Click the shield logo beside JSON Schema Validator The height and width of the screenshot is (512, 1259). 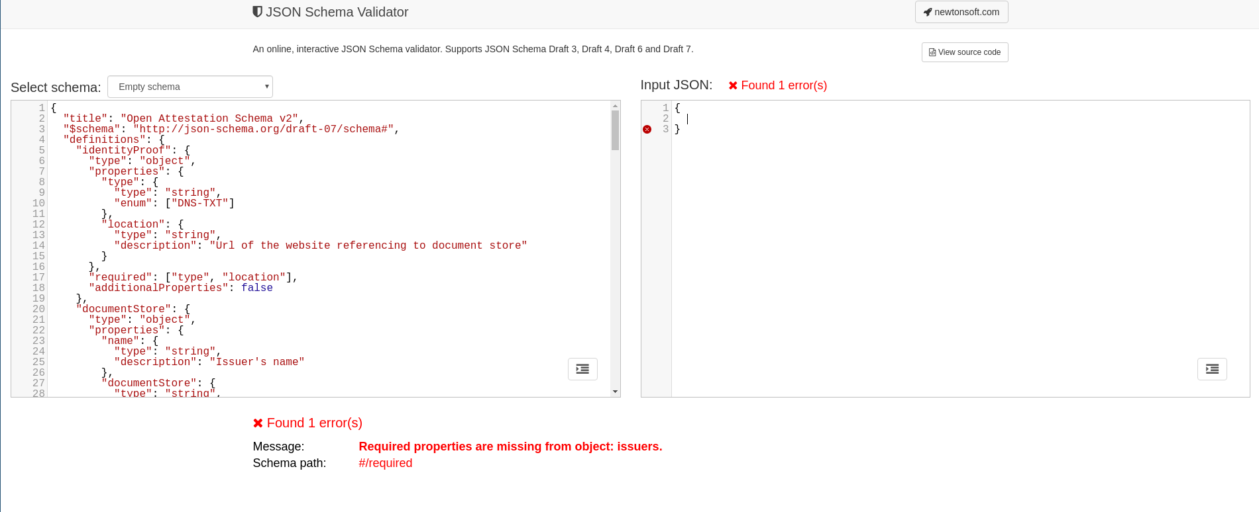point(258,12)
